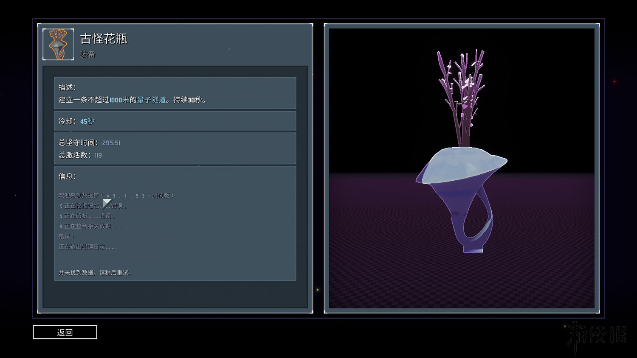The image size is (637, 358).
Task: Click the 正在输出错误日志 log line
Action: click(x=87, y=247)
